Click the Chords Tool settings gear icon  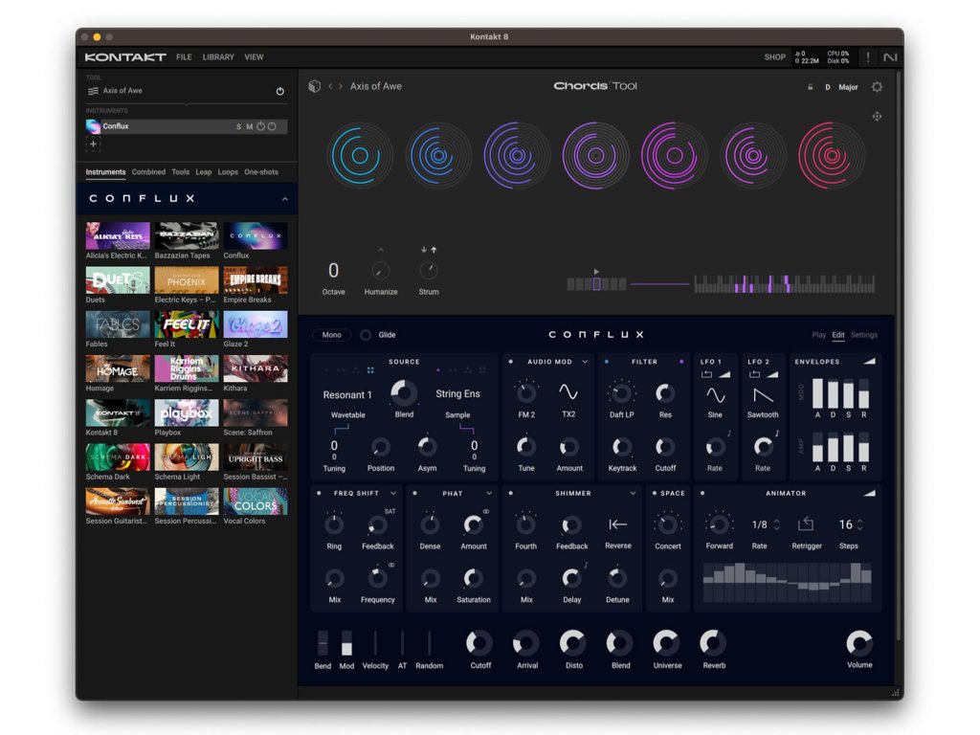tap(877, 87)
